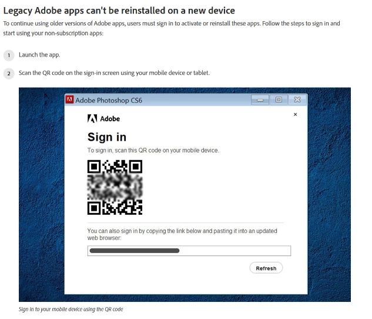Maximize the Adobe Photoshop CS6 window
Image resolution: width=372 pixels, height=319 pixels.
tap(279, 100)
